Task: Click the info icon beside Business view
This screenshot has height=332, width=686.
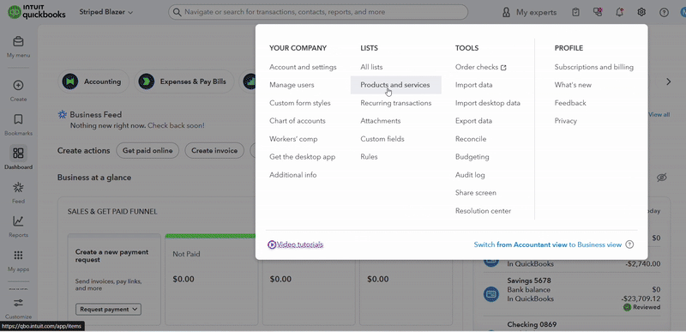Action: [629, 244]
